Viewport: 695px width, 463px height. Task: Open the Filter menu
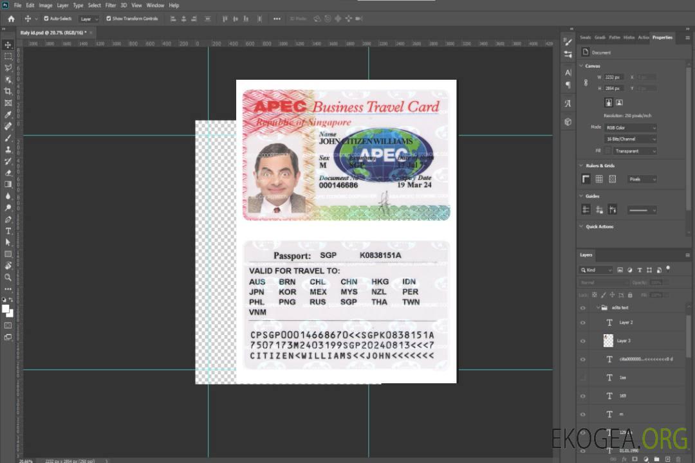click(111, 5)
